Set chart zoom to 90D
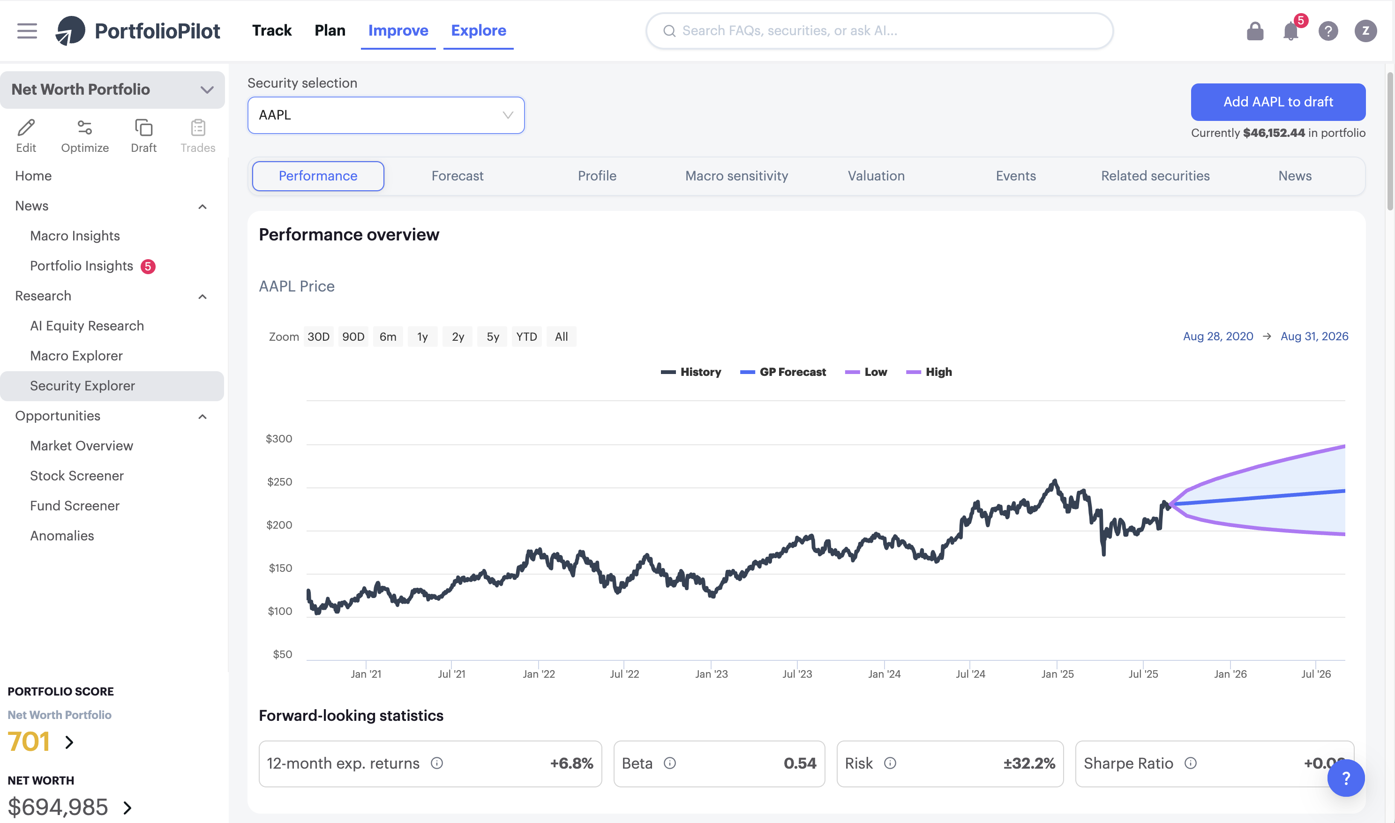Viewport: 1395px width, 823px height. tap(353, 337)
